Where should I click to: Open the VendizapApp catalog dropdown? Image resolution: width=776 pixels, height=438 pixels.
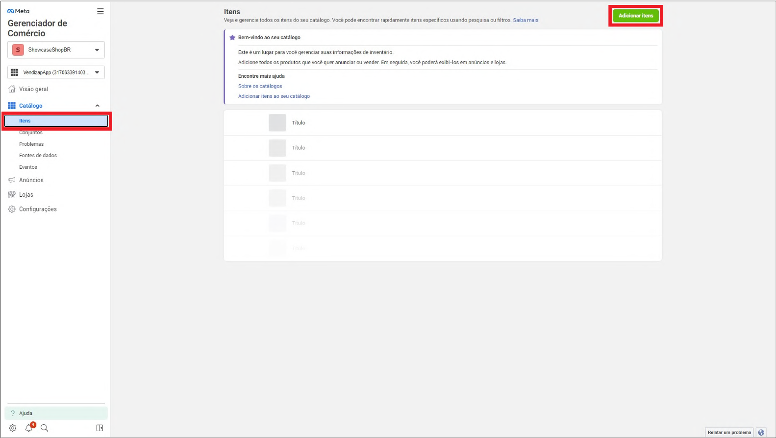[x=56, y=72]
